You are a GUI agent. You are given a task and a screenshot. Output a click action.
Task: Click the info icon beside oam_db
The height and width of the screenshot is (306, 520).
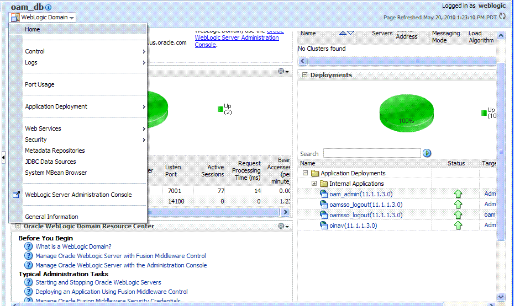49,7
